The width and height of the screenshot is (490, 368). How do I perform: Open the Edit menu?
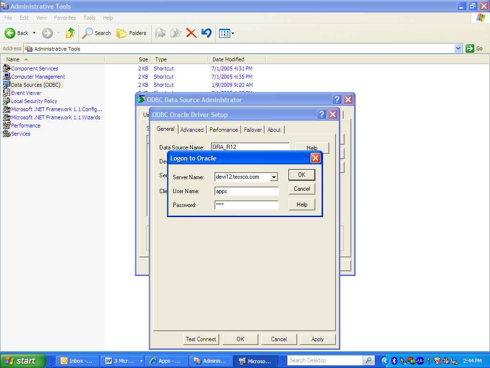point(24,18)
